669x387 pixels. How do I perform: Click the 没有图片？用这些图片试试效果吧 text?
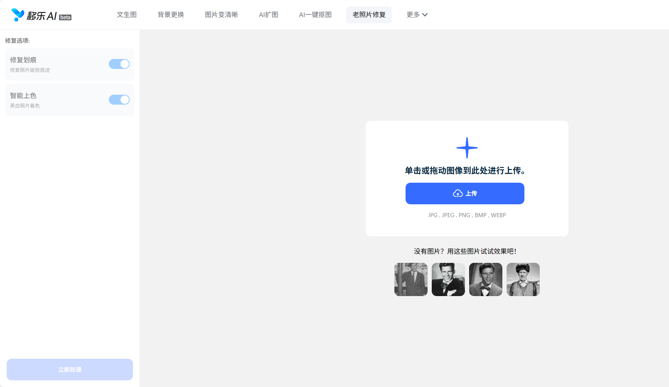(x=465, y=251)
